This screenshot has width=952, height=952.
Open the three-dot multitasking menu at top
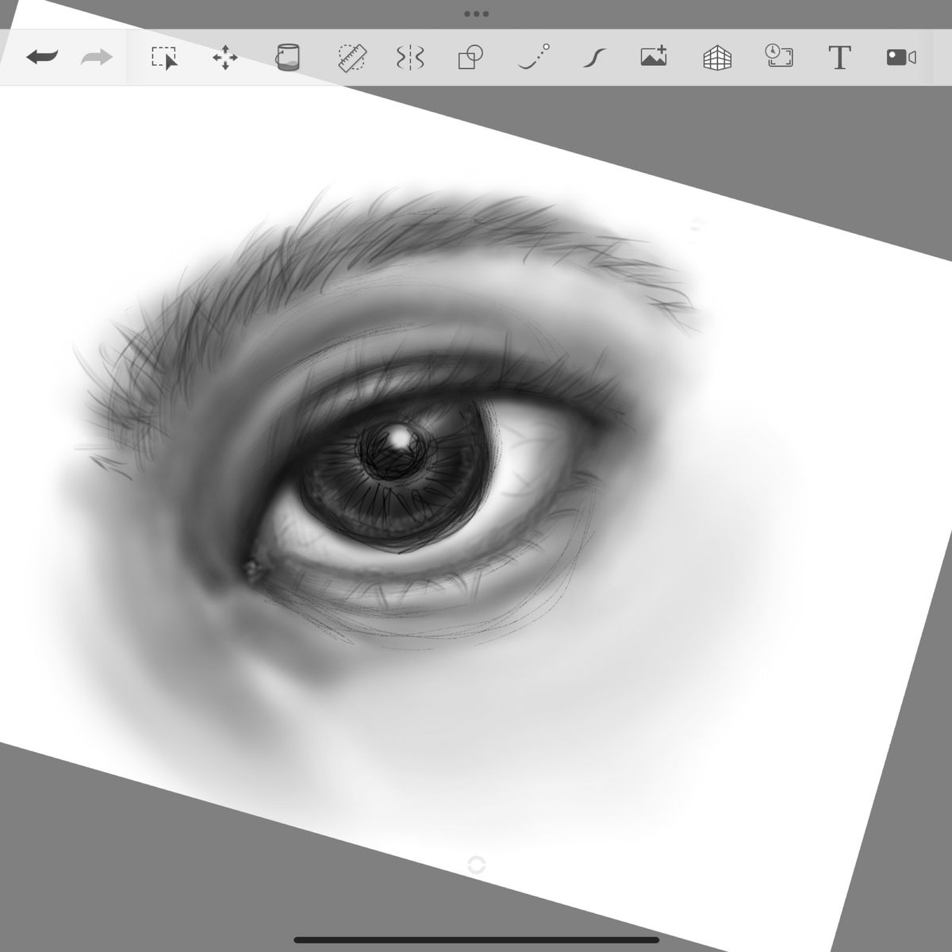476,13
